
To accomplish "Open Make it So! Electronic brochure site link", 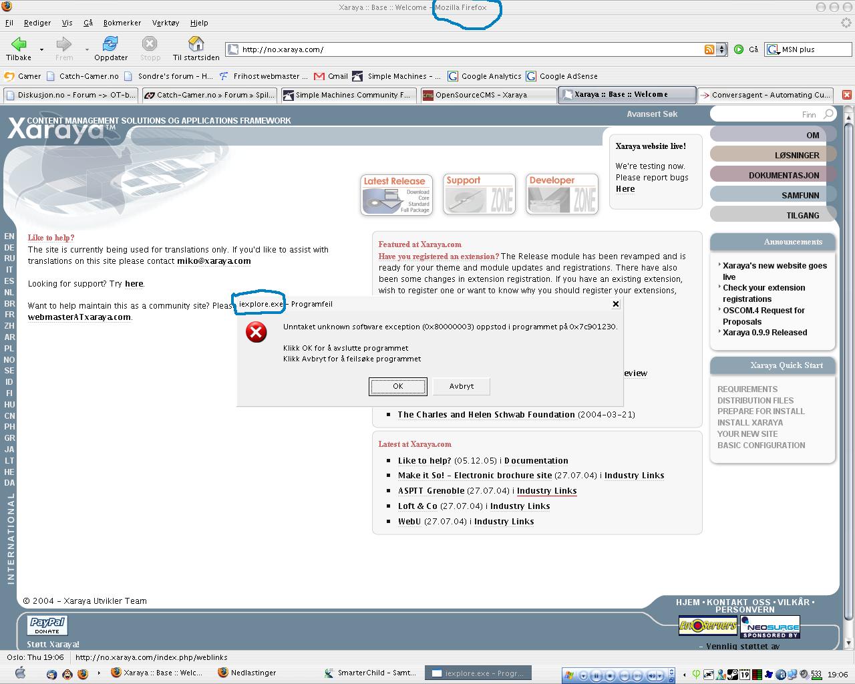I will (475, 476).
